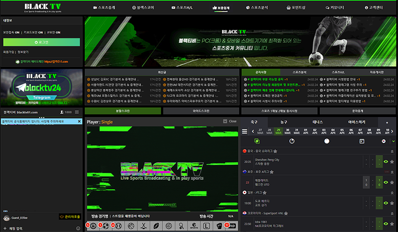Click the 와이드스크린 widescreen button
Viewport: 398px width, 232px height.
(x=201, y=111)
